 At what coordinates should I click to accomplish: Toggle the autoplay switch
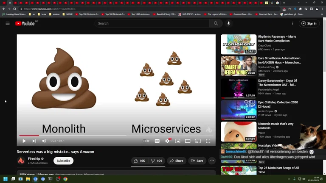point(146,141)
